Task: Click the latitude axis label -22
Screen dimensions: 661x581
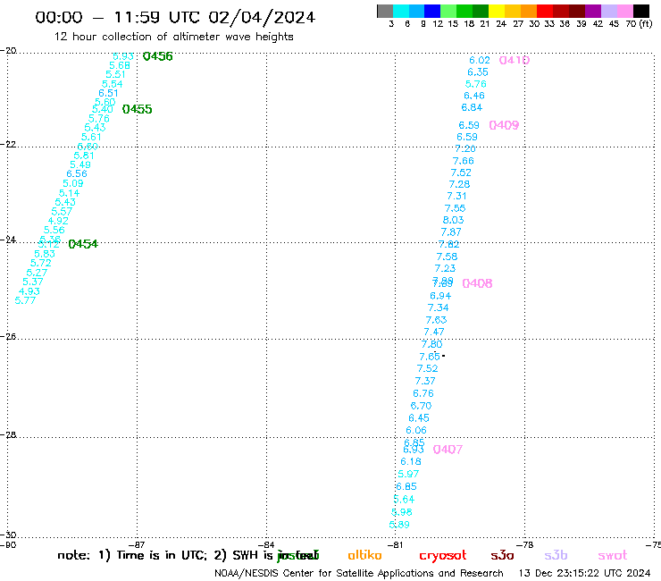Action: click(8, 144)
